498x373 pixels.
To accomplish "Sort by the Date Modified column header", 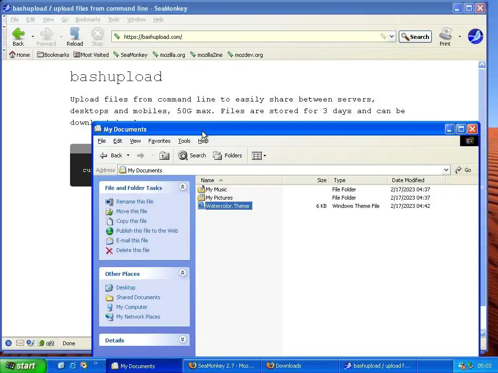I will (417, 180).
